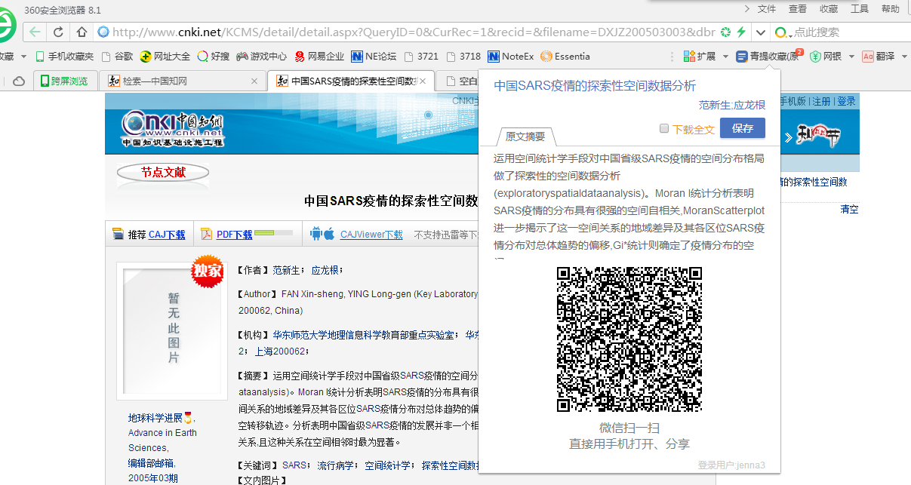Viewport: 911px width, 485px height.
Task: Open the Essentia bookmark
Action: coord(565,57)
